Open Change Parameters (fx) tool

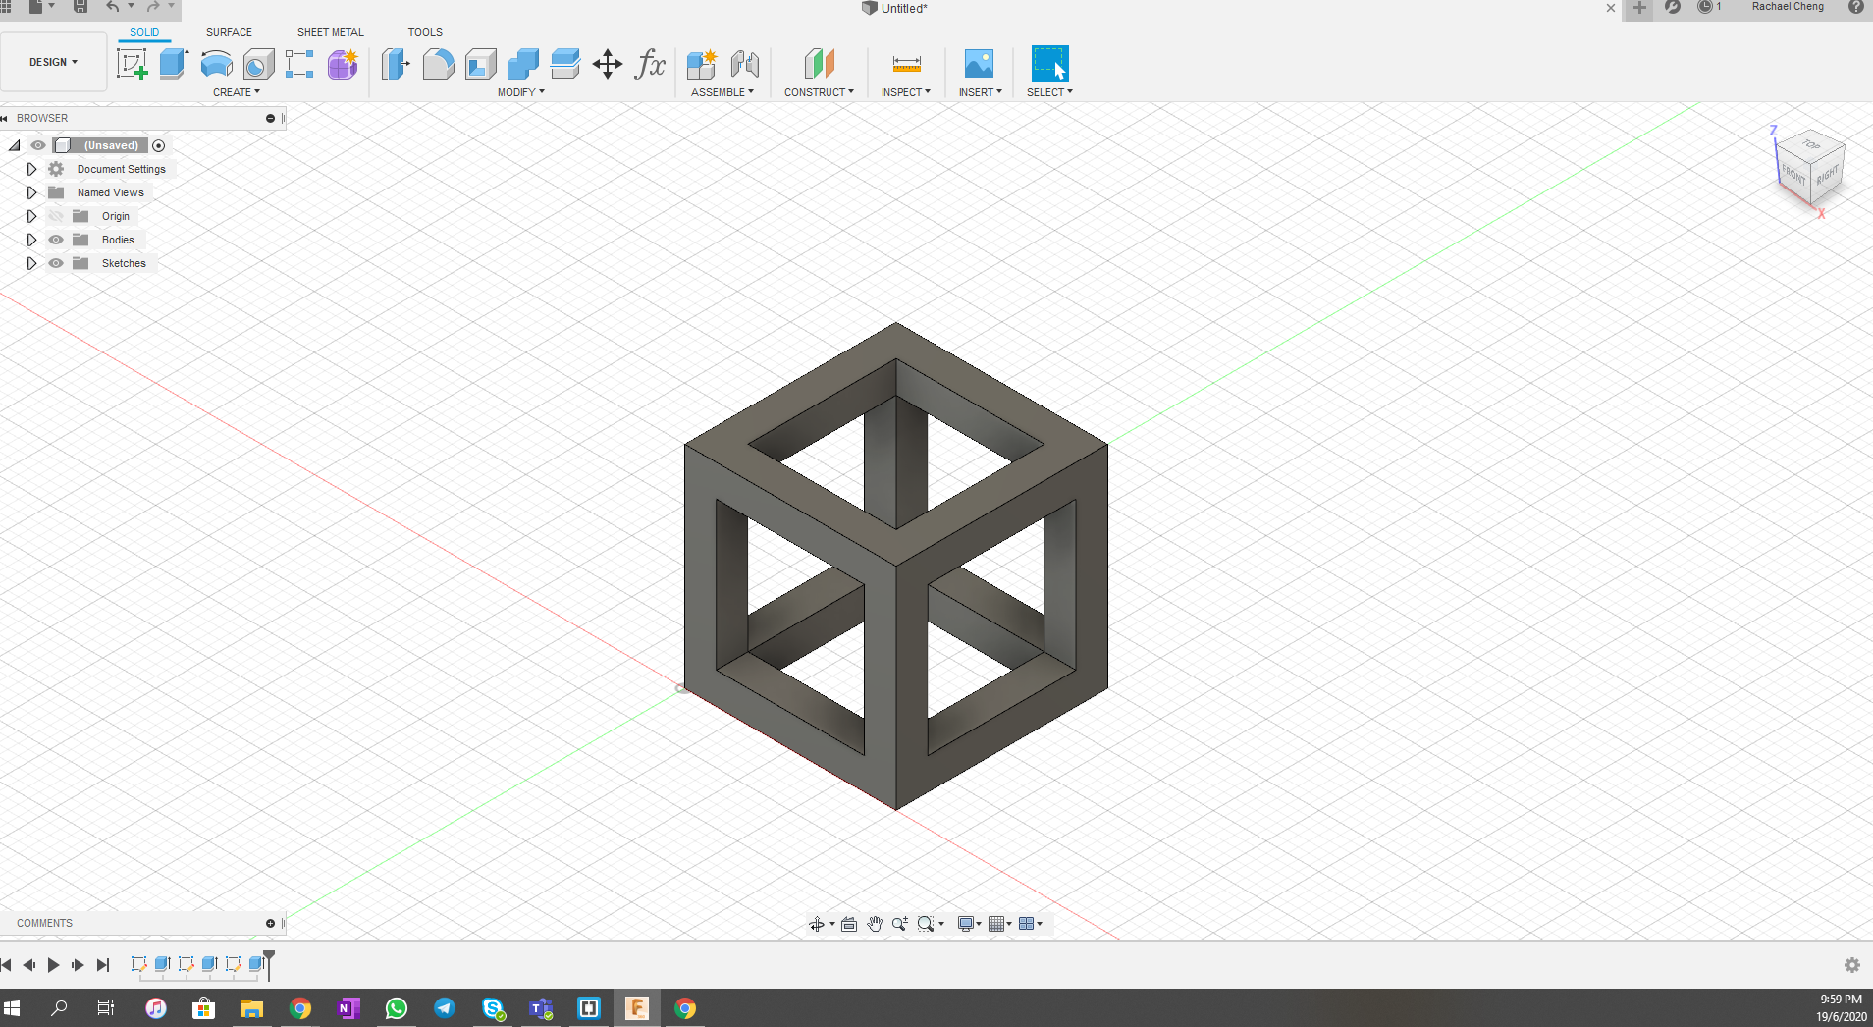(x=650, y=64)
